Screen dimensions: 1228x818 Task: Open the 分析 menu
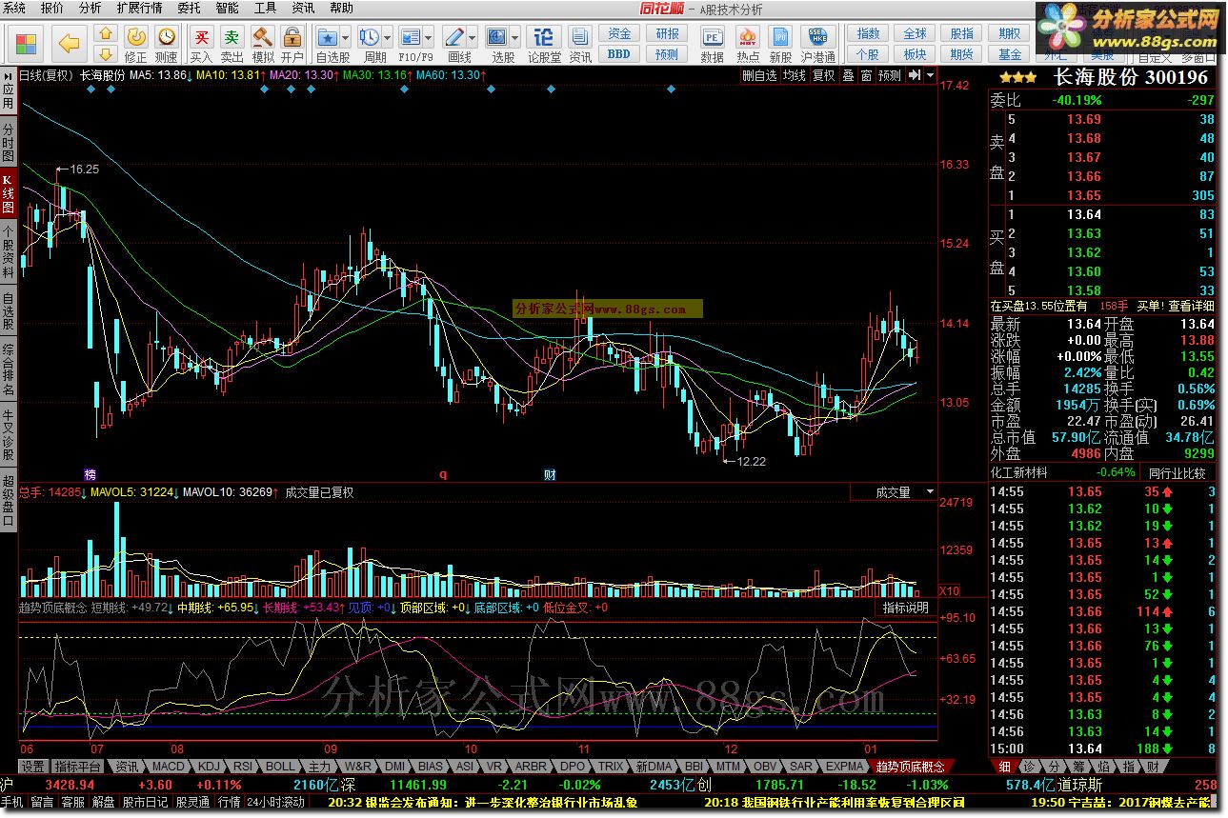pos(90,8)
